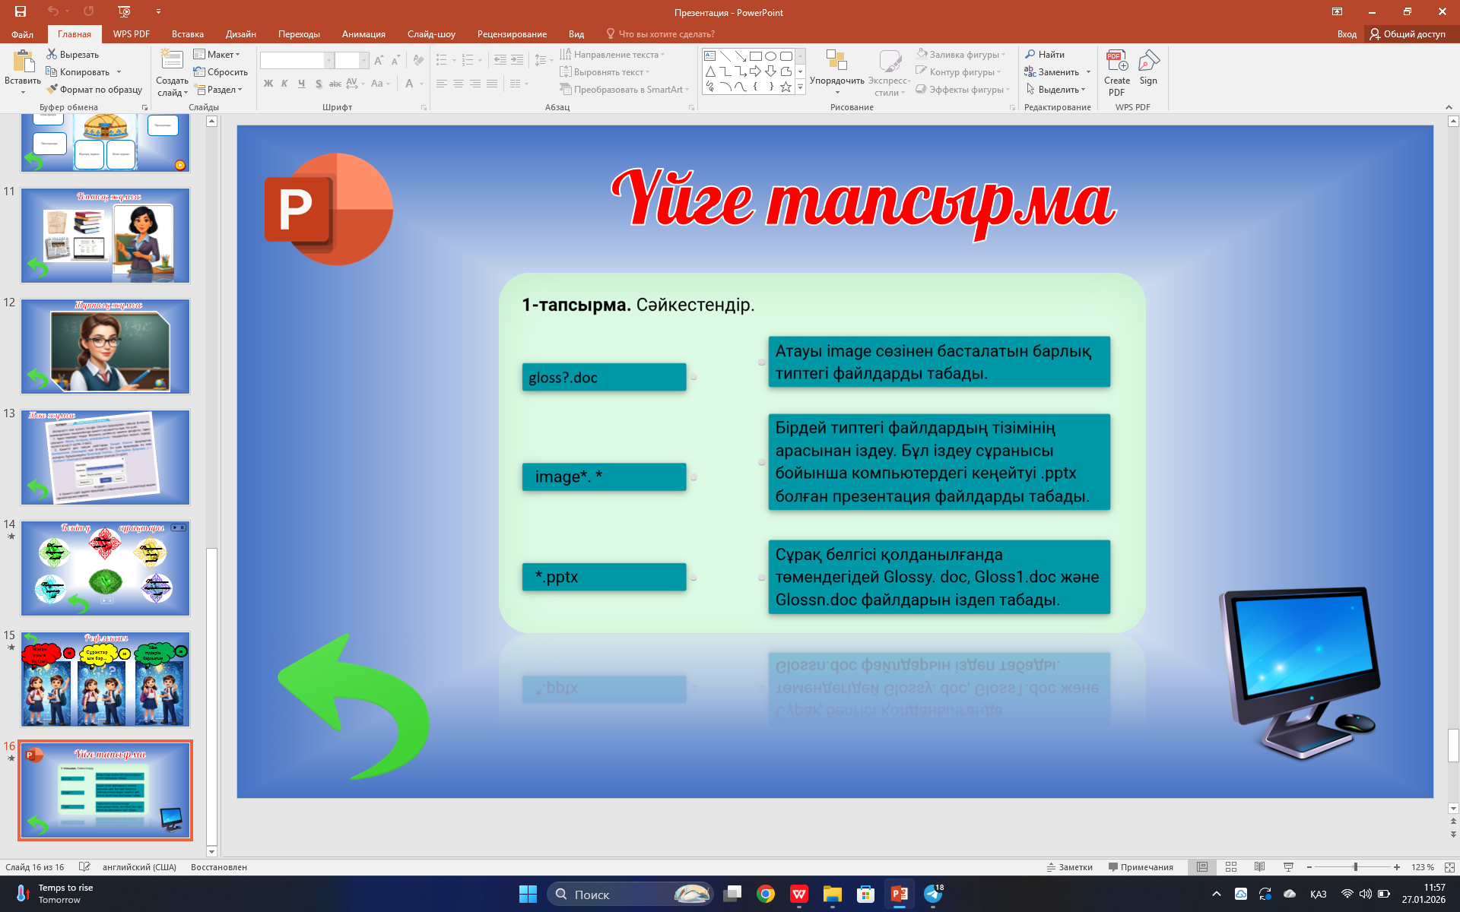
Task: Open the Файл menu
Action: tap(22, 33)
